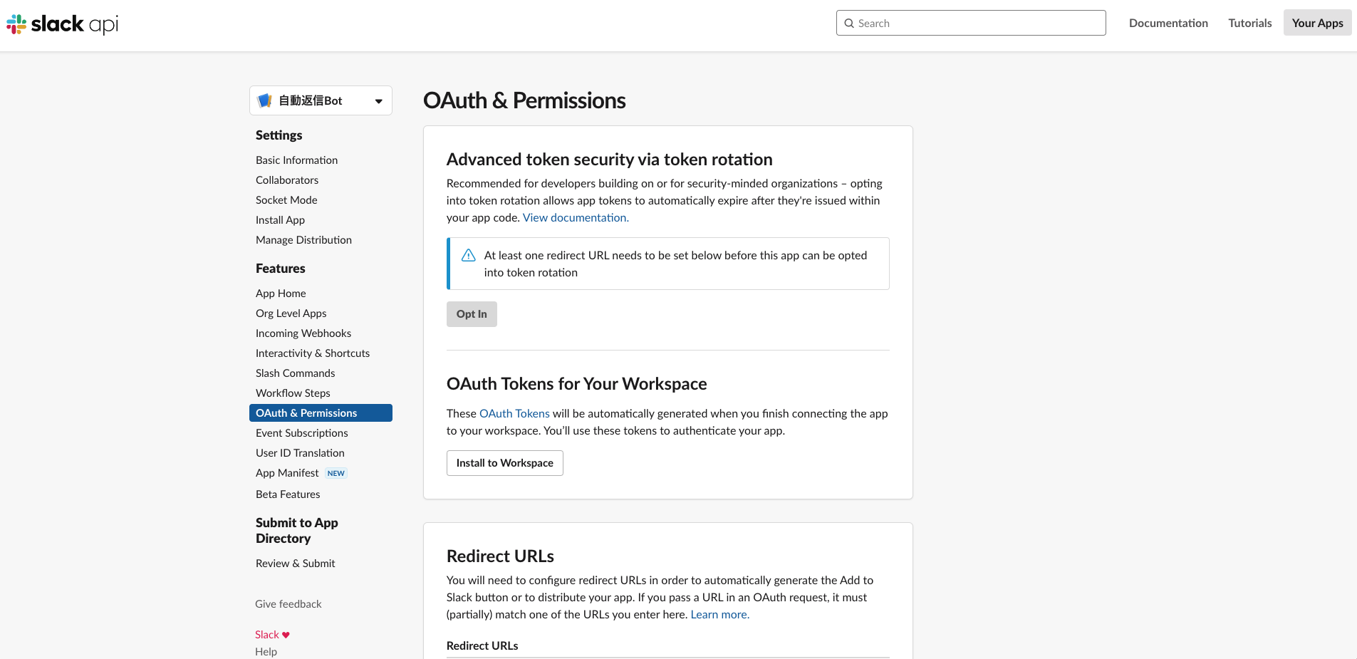Open the app switcher dropdown arrow

(378, 100)
